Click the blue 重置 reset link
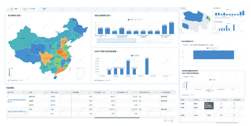251x126 pixels. coord(44,9)
